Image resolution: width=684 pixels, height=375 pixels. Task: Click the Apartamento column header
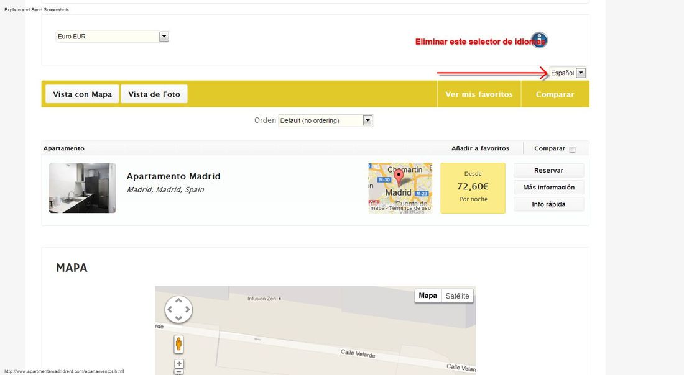click(63, 148)
